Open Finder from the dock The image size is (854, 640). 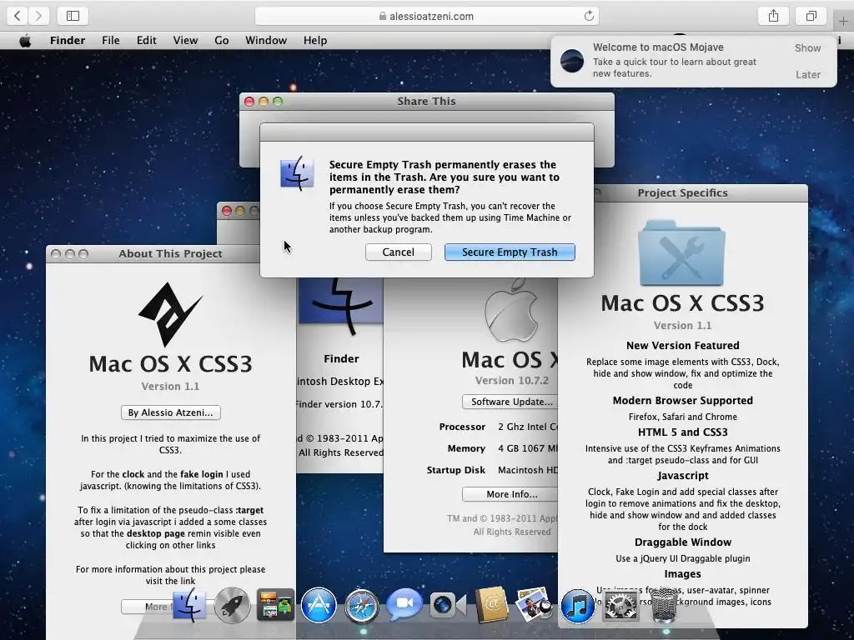point(189,605)
